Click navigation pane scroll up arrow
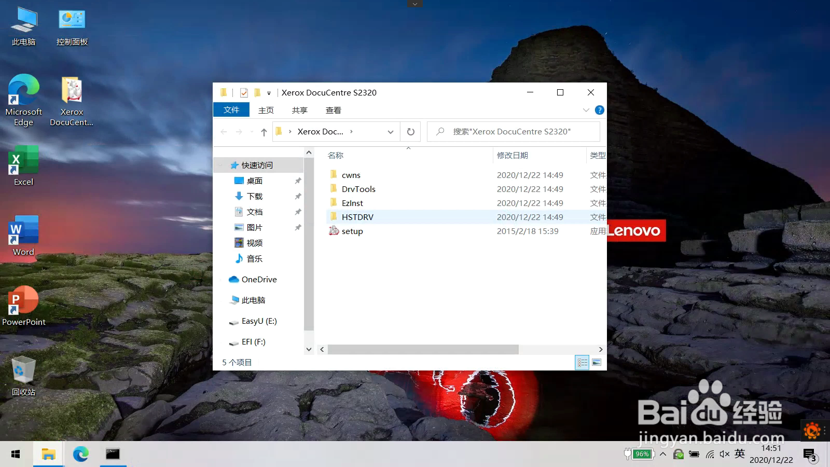Screen dimensions: 830x467 point(309,153)
